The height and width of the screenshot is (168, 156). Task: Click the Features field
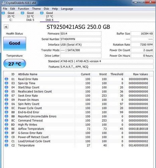coord(107,67)
